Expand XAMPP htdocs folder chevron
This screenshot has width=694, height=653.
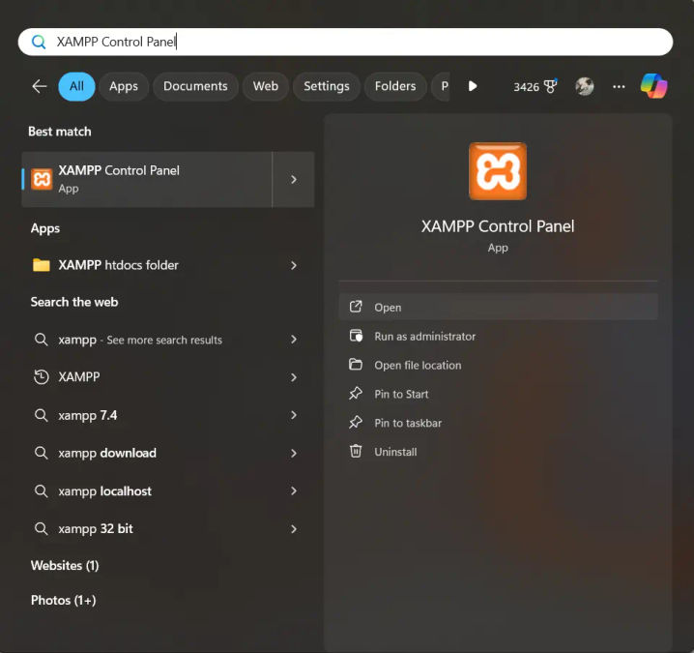(294, 265)
